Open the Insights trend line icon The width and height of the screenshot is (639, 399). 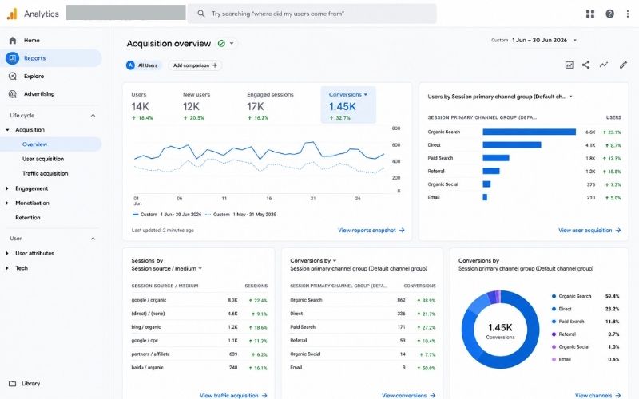pyautogui.click(x=604, y=65)
